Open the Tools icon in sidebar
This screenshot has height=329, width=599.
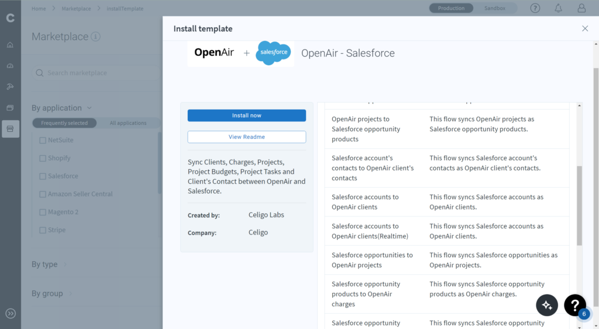[x=11, y=87]
